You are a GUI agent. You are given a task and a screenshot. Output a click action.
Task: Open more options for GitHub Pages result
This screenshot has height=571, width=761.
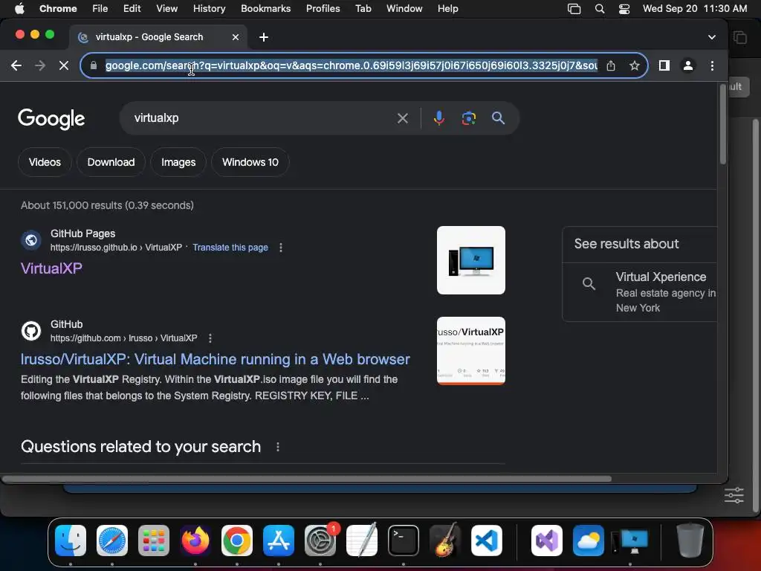pos(280,248)
